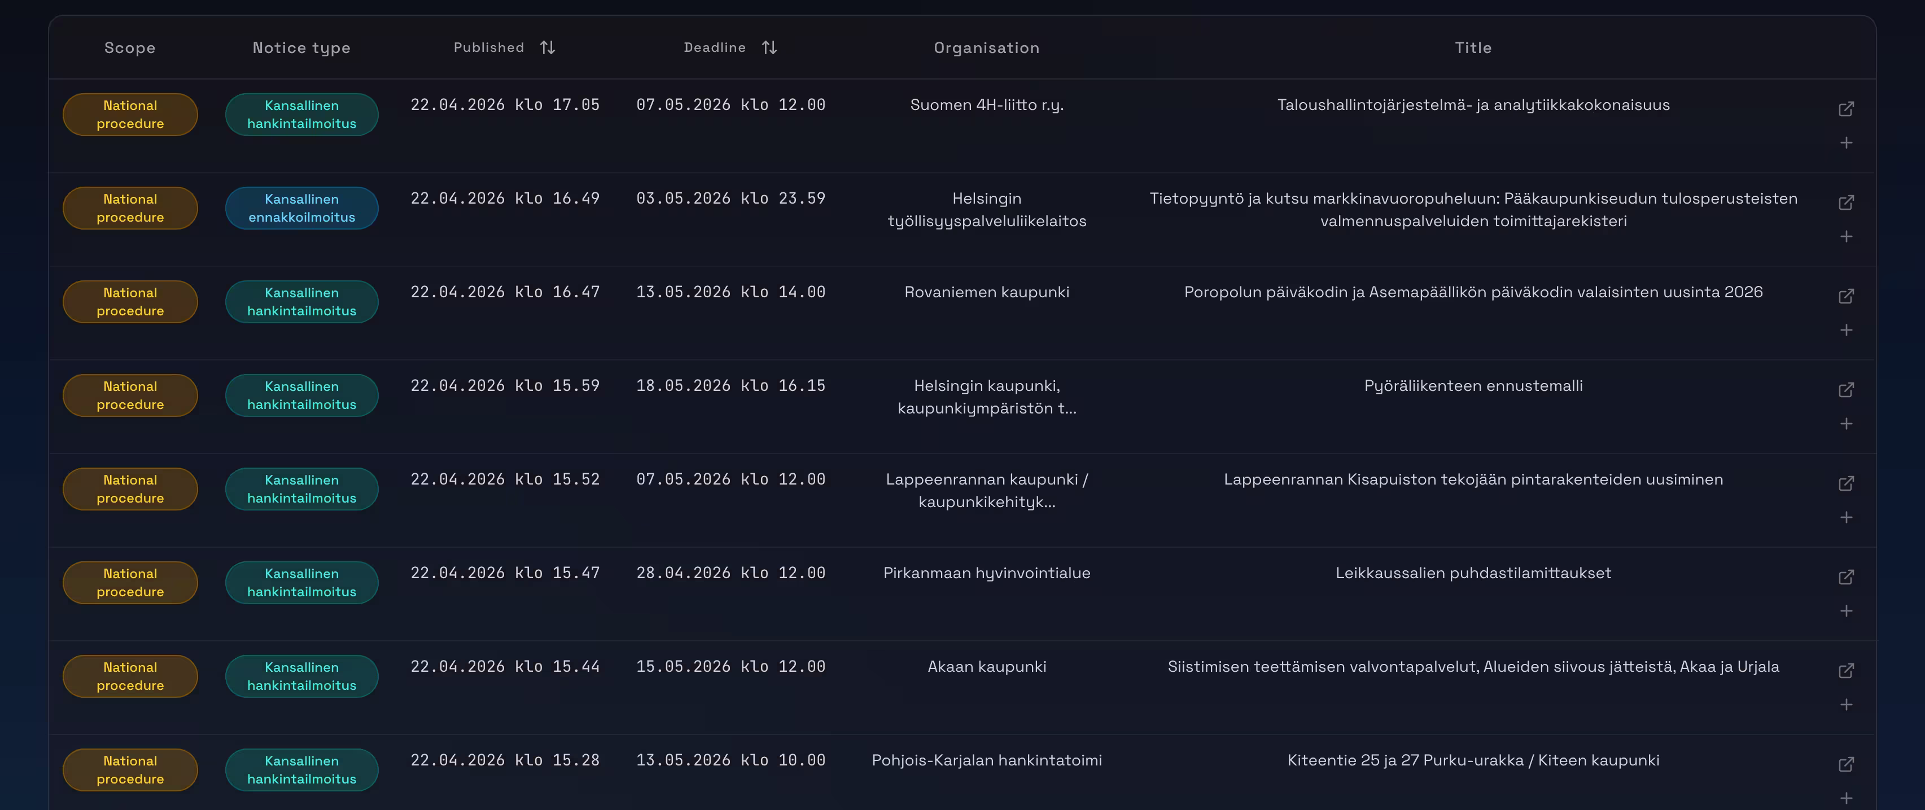Screen dimensions: 1925x810
Task: Click National procedure badge in first row
Action: (x=130, y=115)
